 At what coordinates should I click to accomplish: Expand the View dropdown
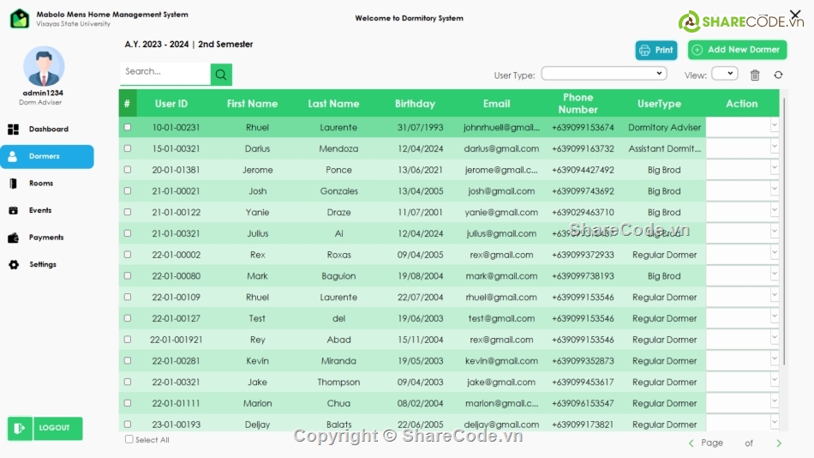tap(724, 74)
